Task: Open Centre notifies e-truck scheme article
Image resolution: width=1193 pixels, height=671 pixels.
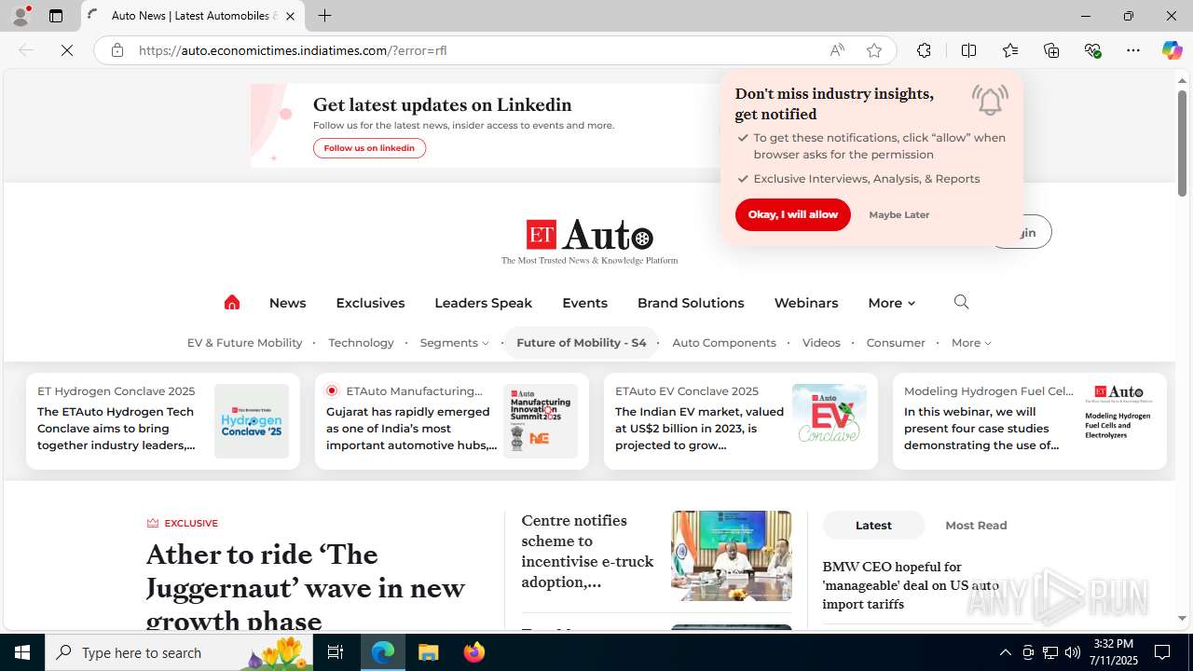Action: 587,551
